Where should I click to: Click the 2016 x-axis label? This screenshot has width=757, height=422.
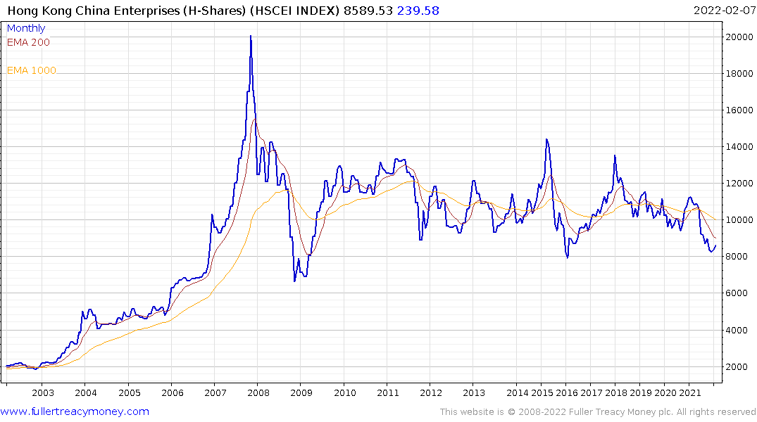(x=567, y=393)
